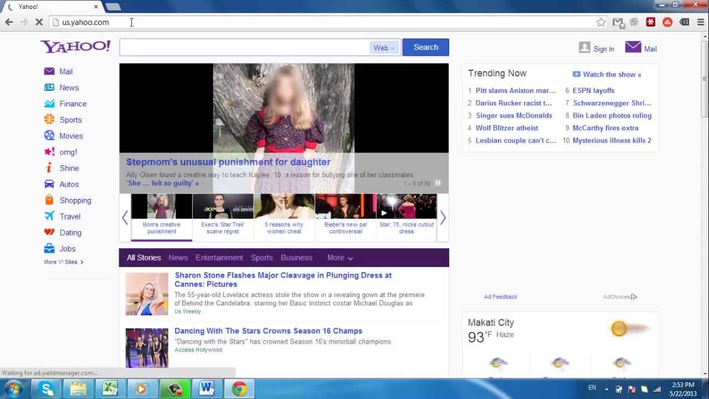Select '5 reasons why women cheat' thumbnail
Viewport: 709px width, 399px height.
point(284,217)
